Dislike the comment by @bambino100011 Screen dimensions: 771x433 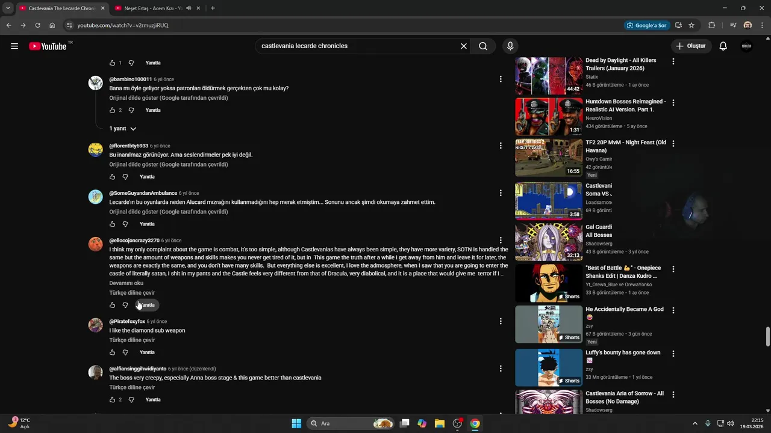pos(131,110)
